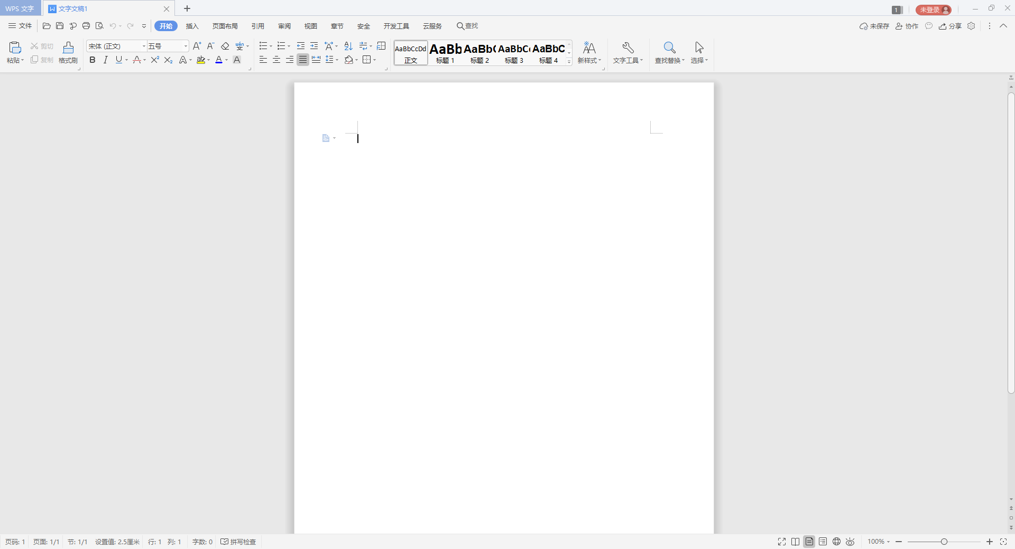Screen dimensions: 1015x549
Task: Open Print Preview from quick toolbar
Action: pos(99,26)
